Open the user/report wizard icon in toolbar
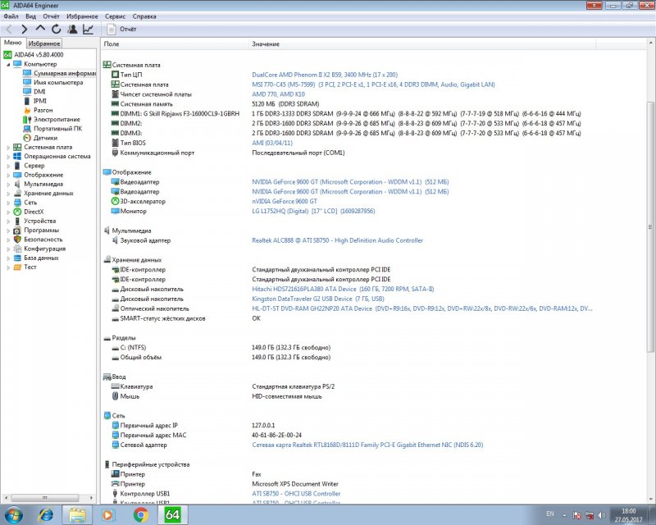Screen dimensions: 656x525 72,29
